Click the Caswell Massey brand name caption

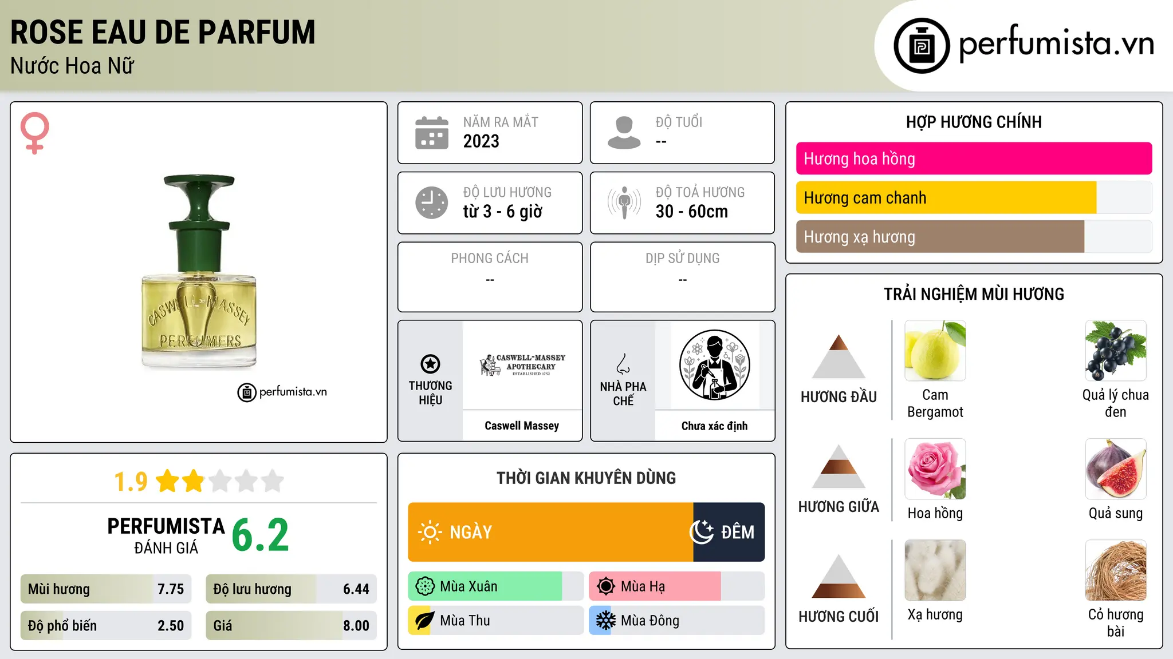522,426
